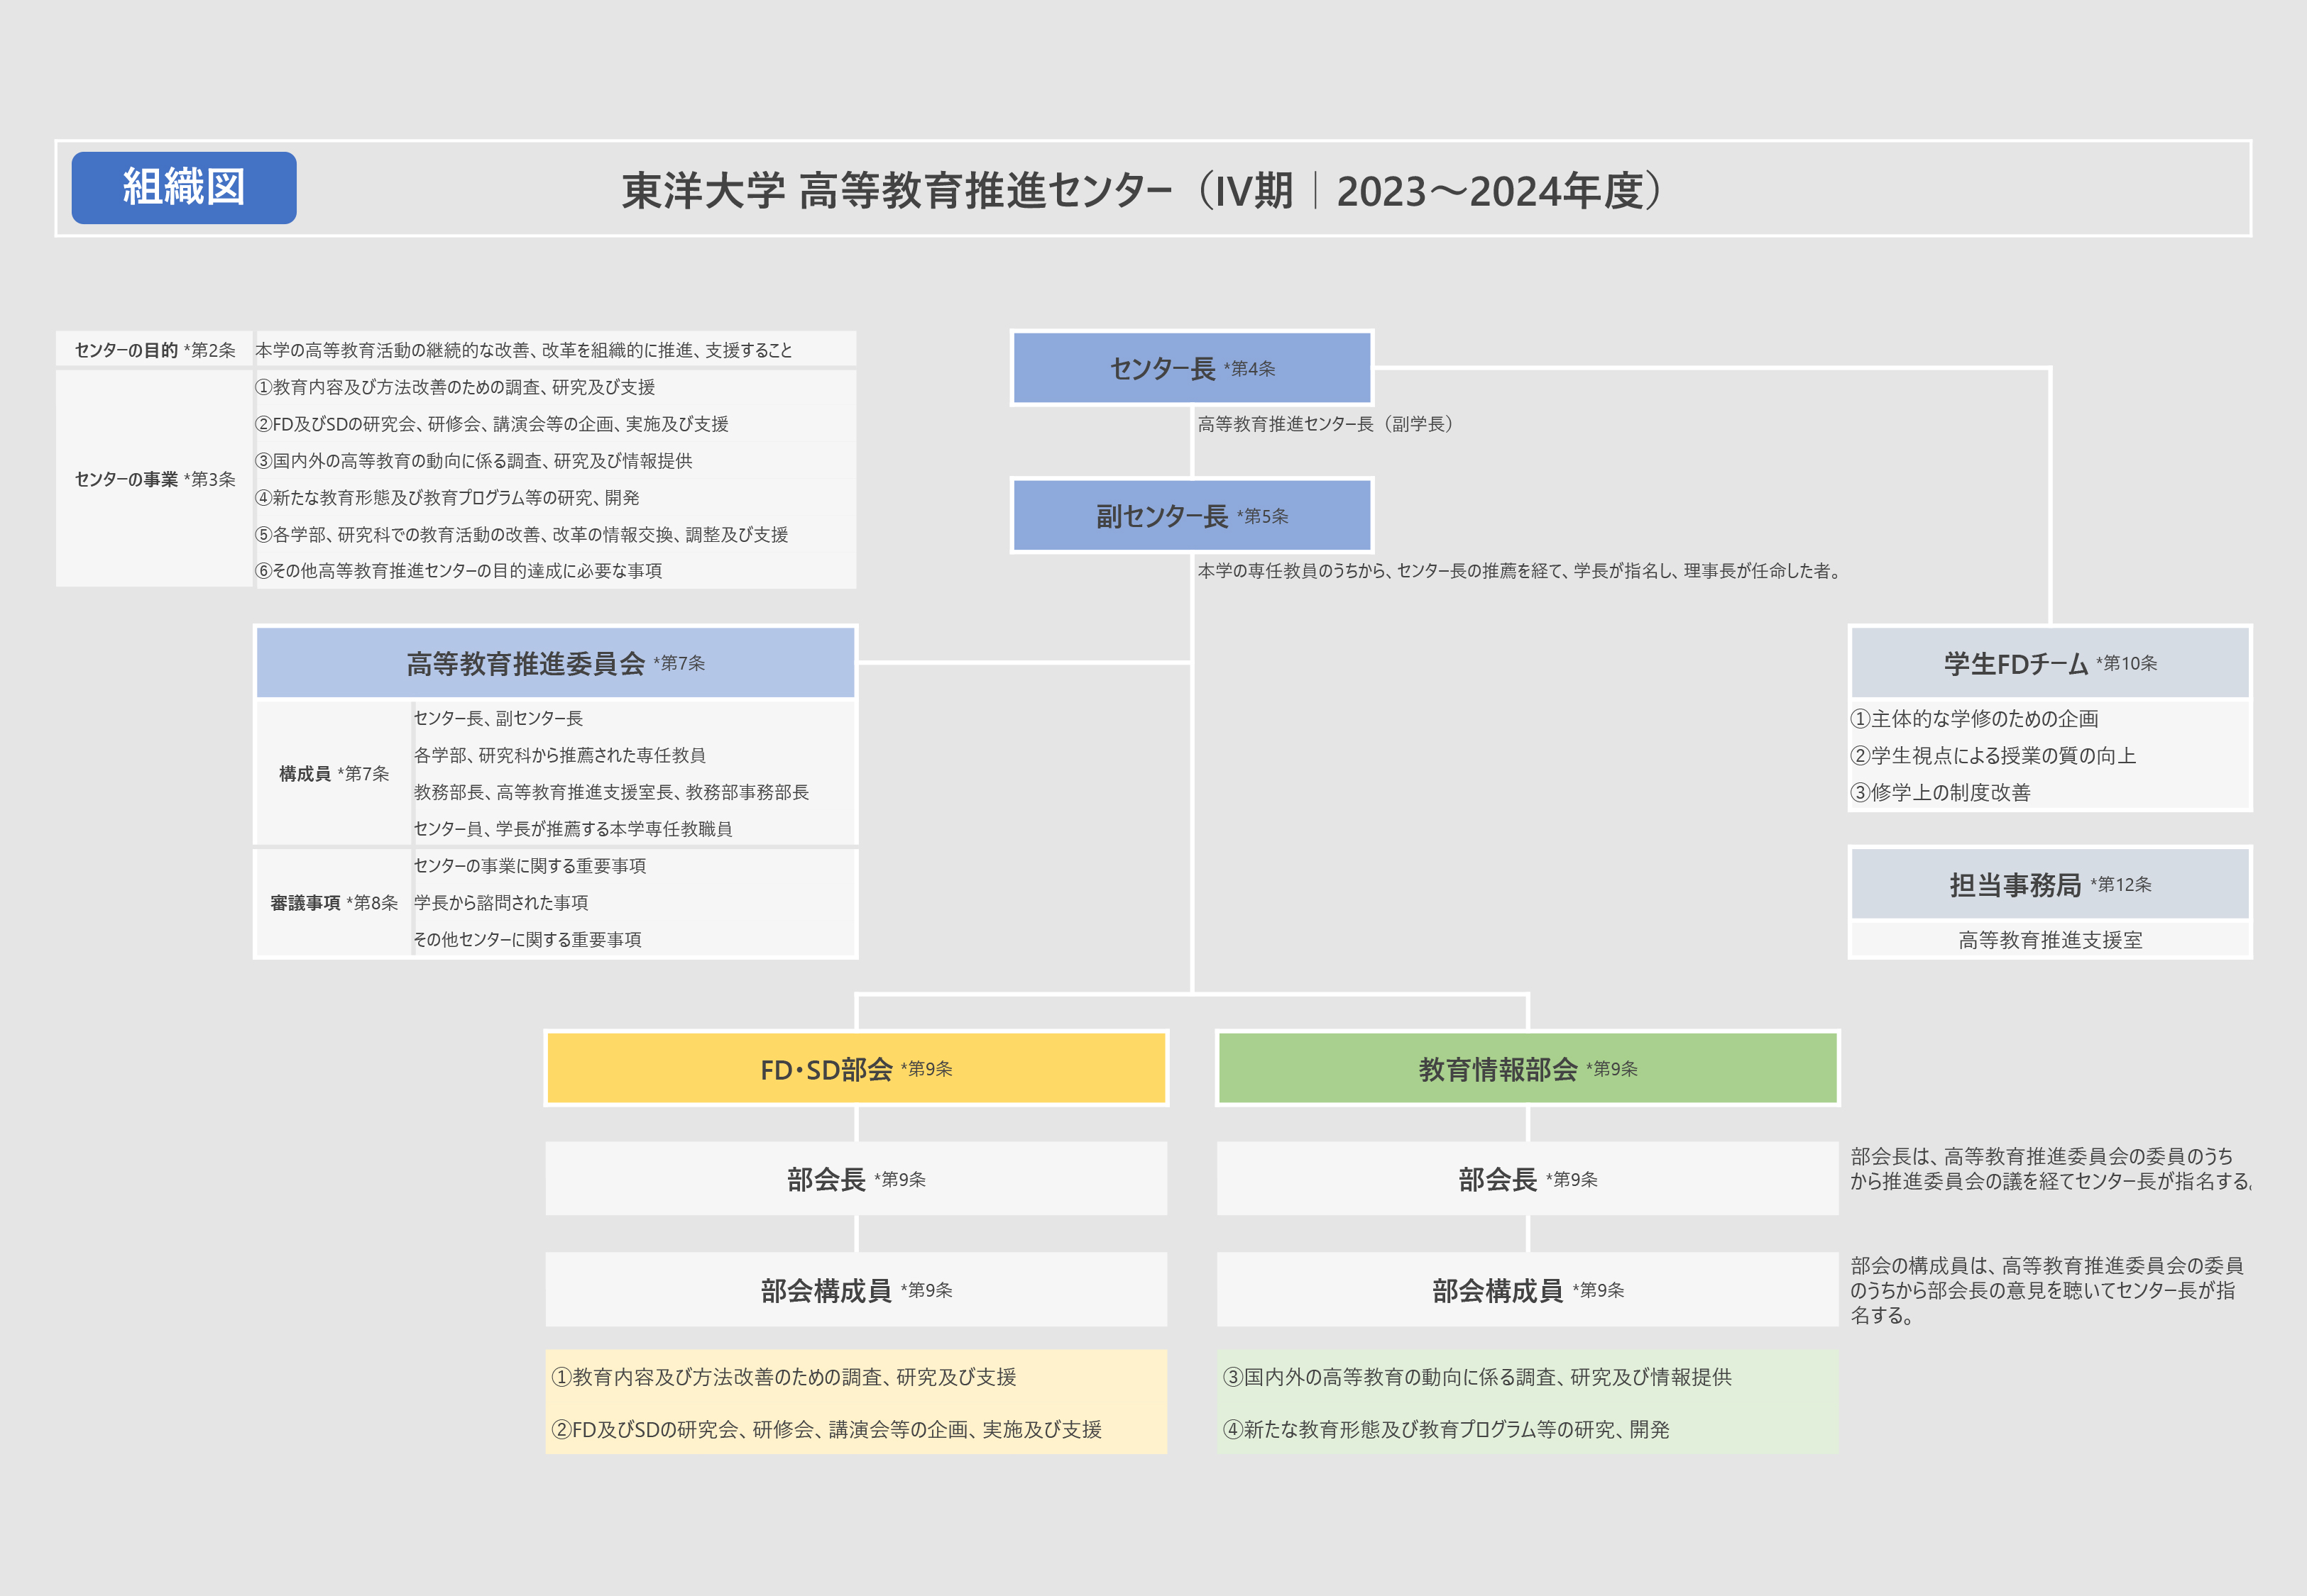Select the yellow FD・SD部会 box
Image resolution: width=2307 pixels, height=1596 pixels.
tap(856, 1068)
